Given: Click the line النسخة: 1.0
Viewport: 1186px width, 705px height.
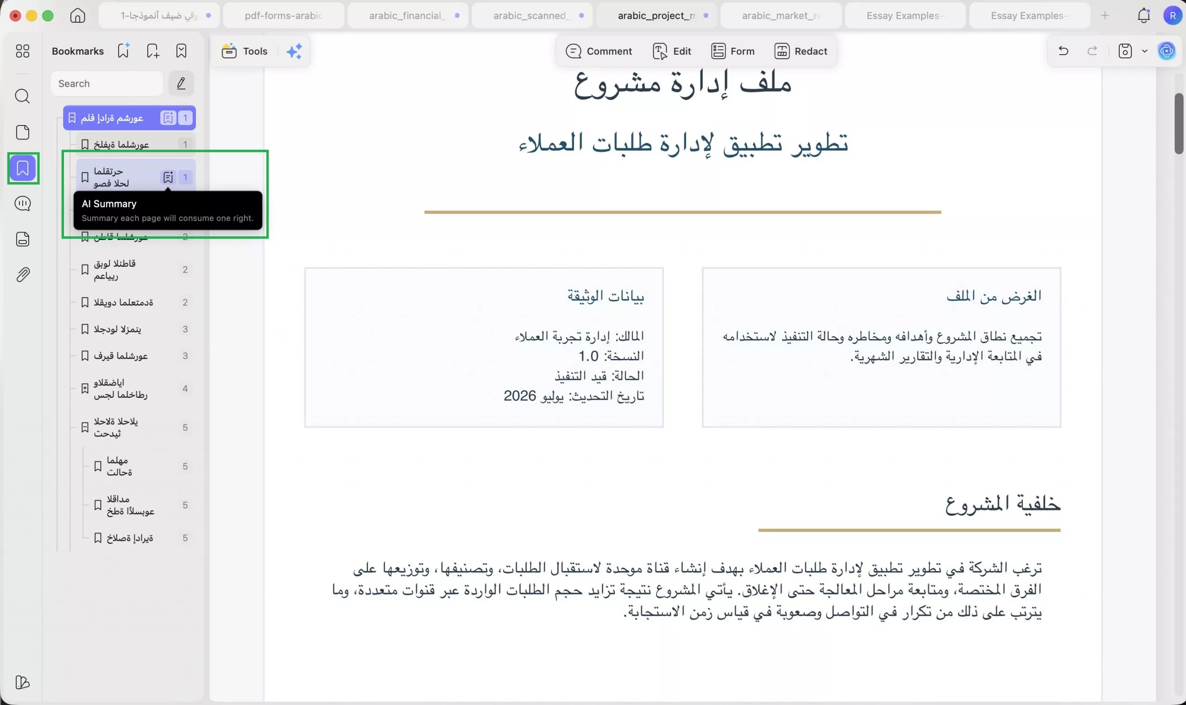Looking at the screenshot, I should pos(611,356).
